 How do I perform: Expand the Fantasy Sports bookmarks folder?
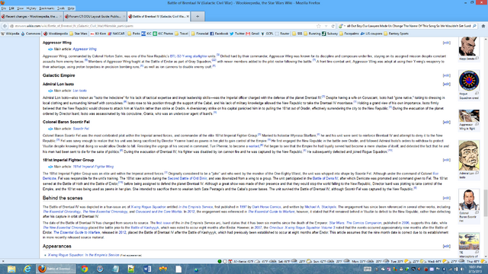point(396,33)
